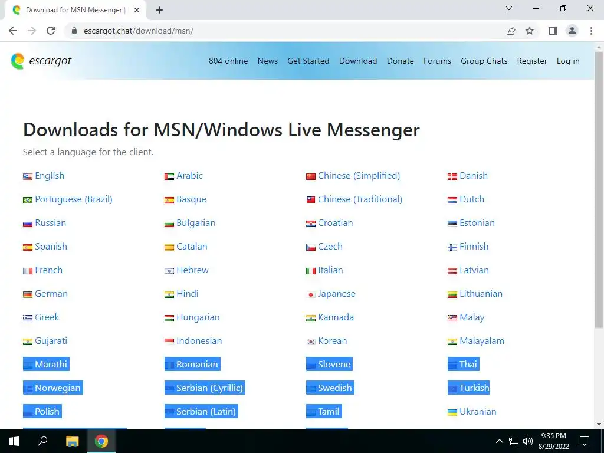Open Windows Start menu
This screenshot has width=604, height=453.
tap(14, 441)
